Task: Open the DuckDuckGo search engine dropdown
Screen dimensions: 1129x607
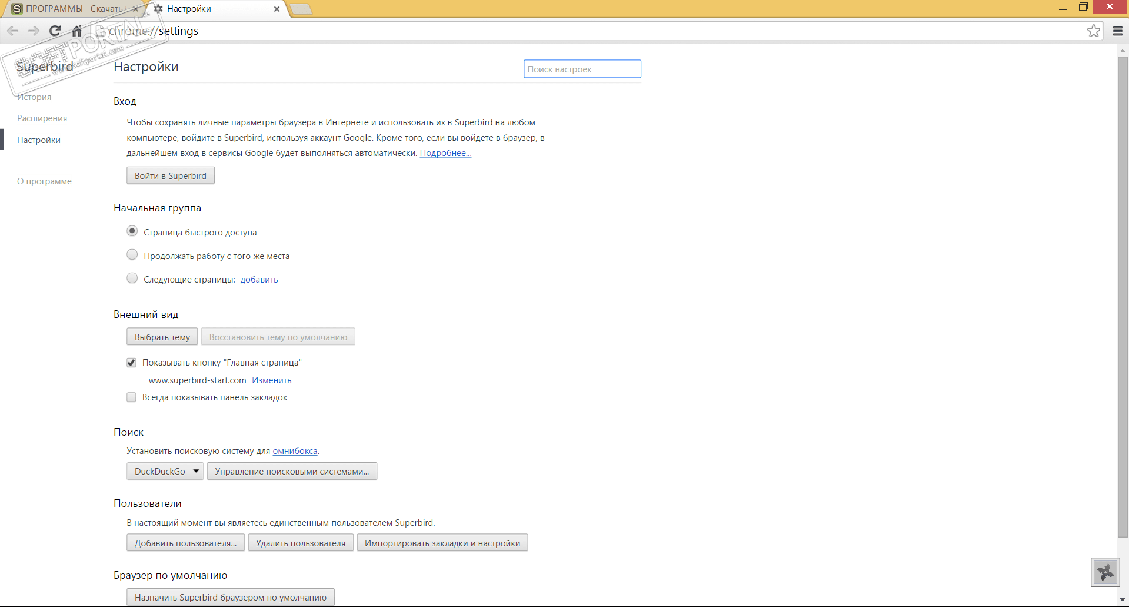Action: click(x=165, y=471)
